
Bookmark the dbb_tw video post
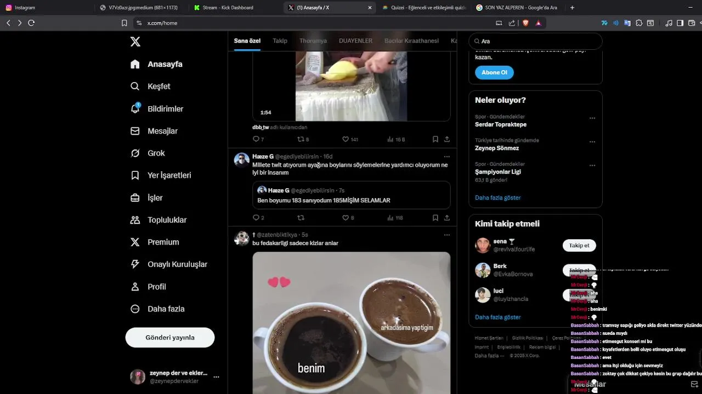coord(435,140)
